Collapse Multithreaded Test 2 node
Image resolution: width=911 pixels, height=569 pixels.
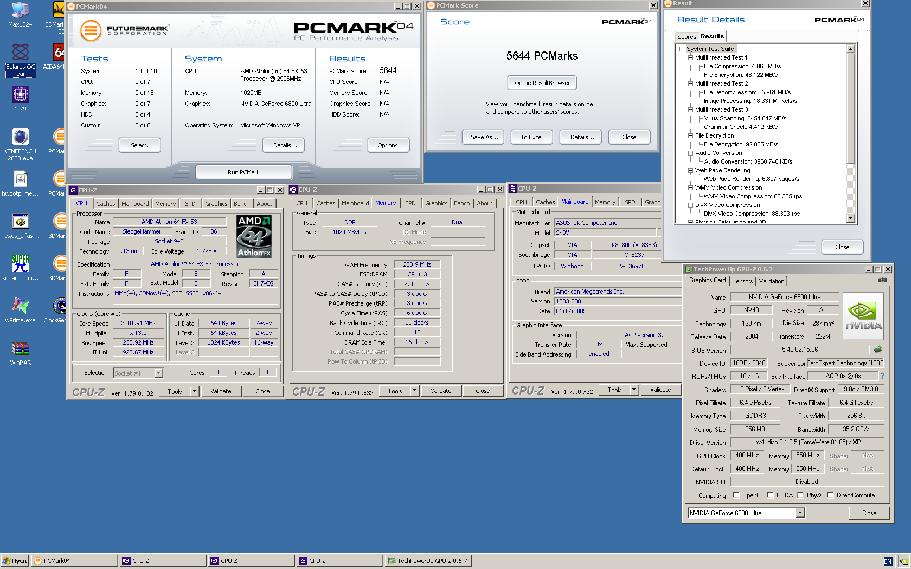pyautogui.click(x=691, y=83)
